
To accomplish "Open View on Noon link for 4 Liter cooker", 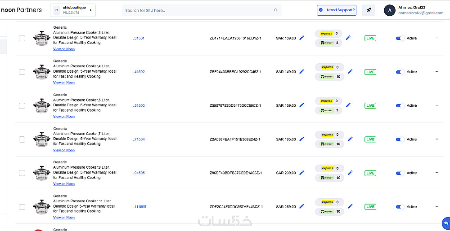I will (64, 83).
